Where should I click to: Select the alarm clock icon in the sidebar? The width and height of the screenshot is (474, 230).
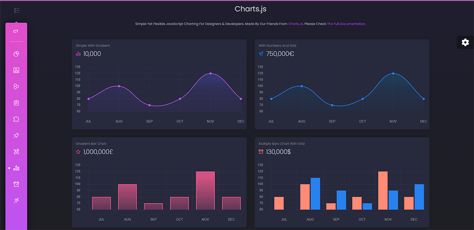pyautogui.click(x=16, y=184)
